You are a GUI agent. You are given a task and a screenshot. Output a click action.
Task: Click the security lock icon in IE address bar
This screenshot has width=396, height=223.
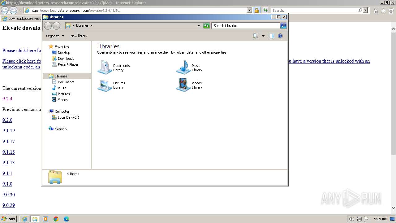point(256,10)
